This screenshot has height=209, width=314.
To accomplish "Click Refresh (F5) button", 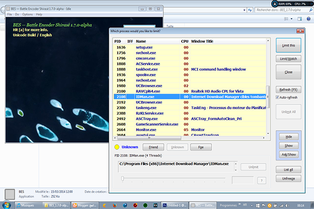I will click(288, 89).
